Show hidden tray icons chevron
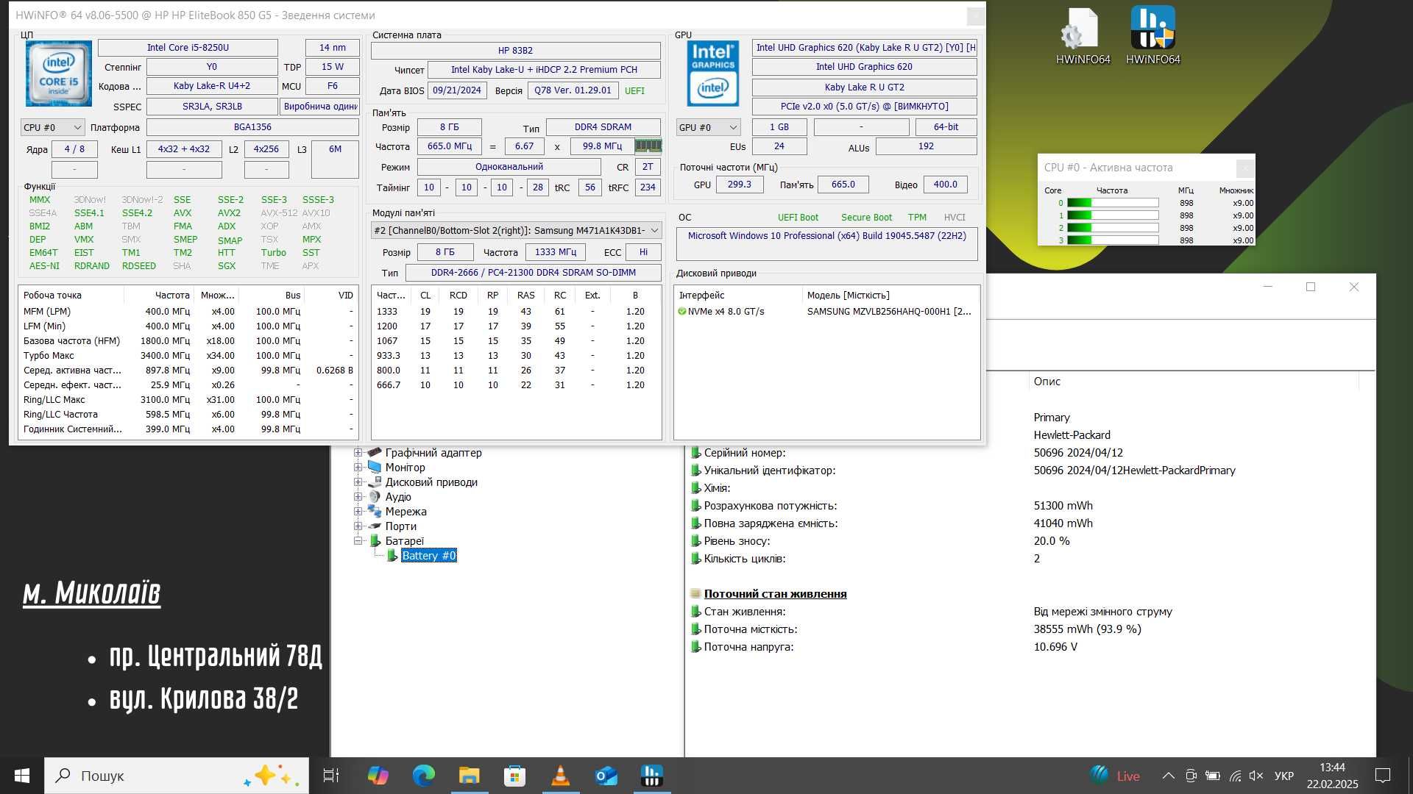The image size is (1413, 794). point(1168,776)
